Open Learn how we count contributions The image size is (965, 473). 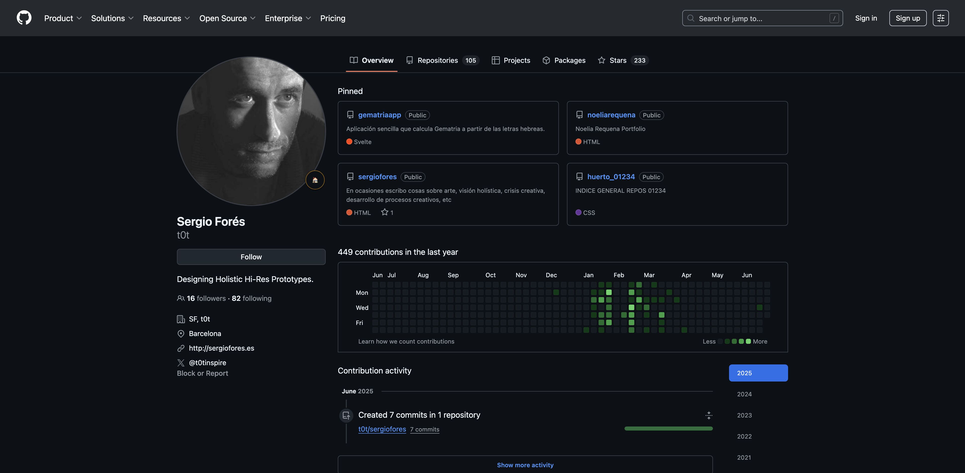[406, 342]
